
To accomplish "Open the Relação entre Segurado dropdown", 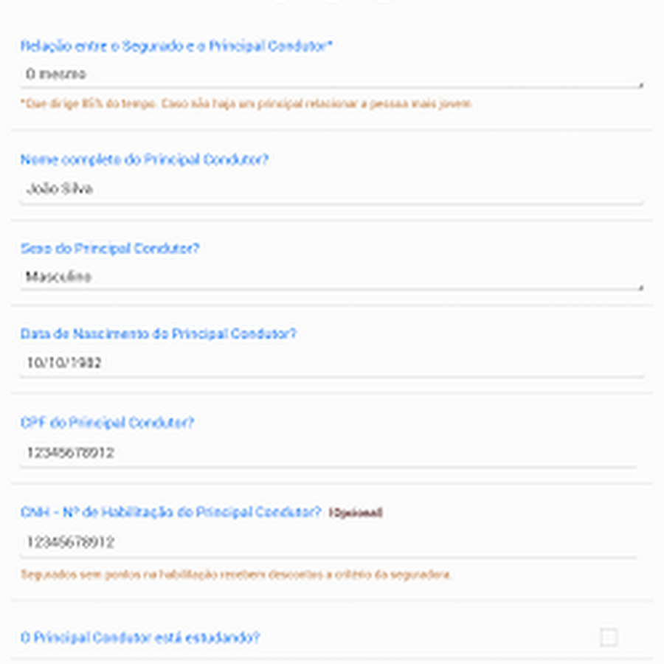I will (x=331, y=75).
